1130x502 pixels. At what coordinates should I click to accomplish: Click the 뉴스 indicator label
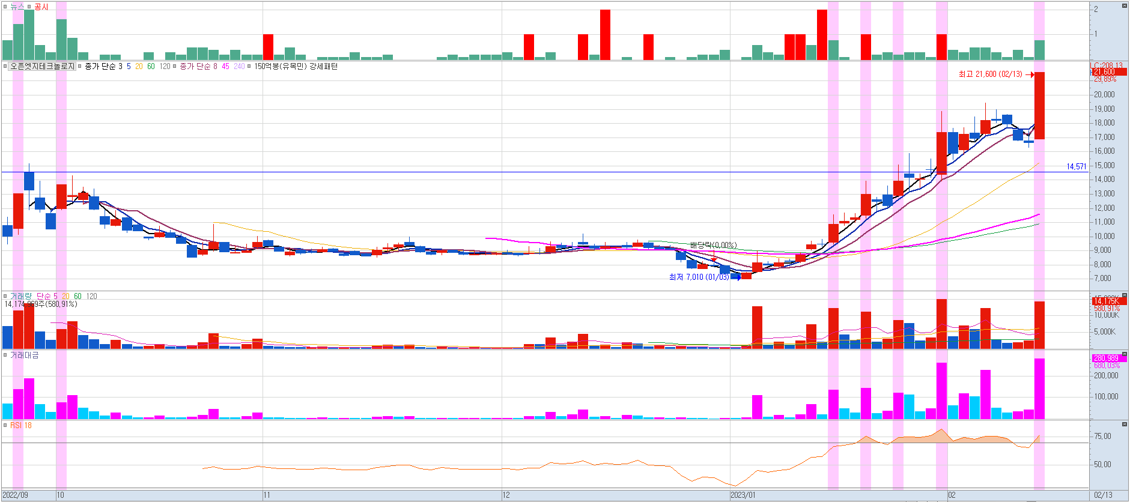pos(17,7)
